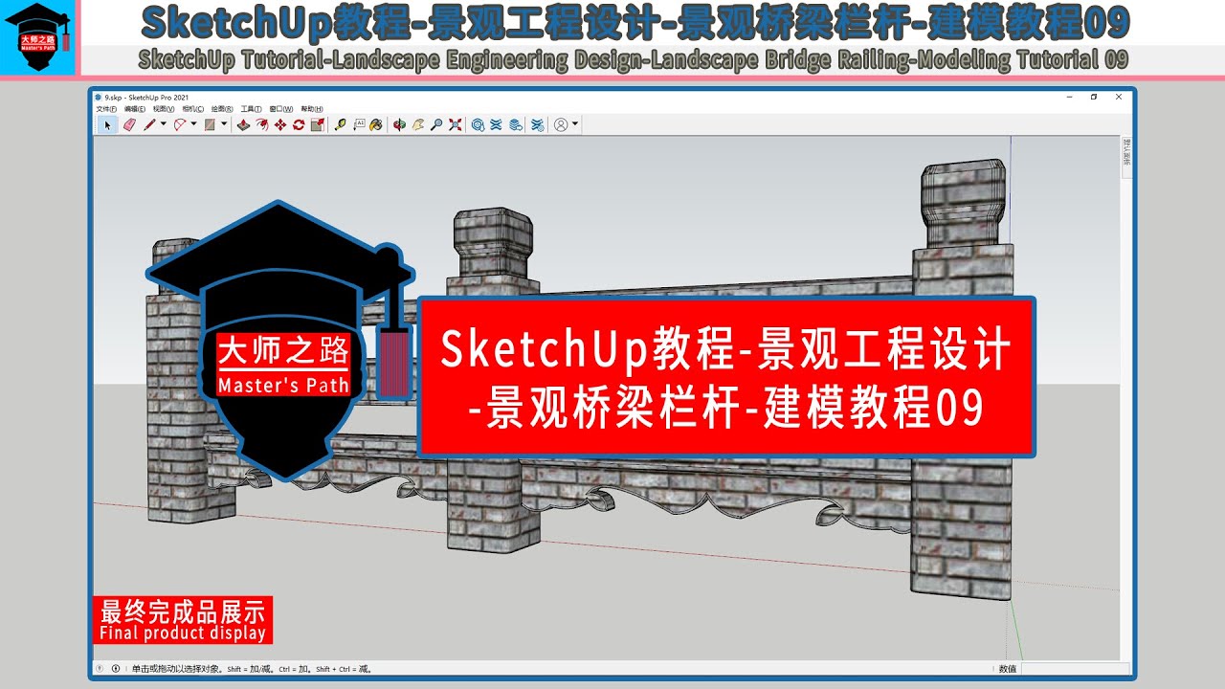Maximize the SketchUp Pro window
This screenshot has width=1225, height=689.
pos(1094,98)
